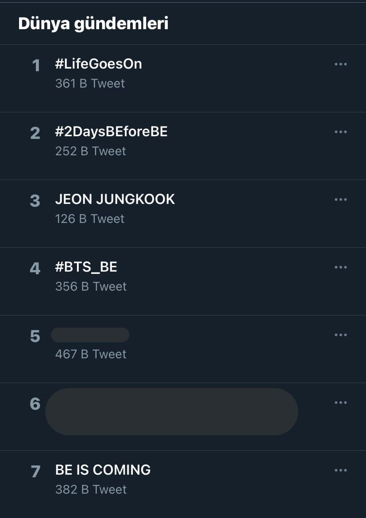Image resolution: width=366 pixels, height=518 pixels.
Task: Open more options for BE IS COMING
Action: [340, 470]
